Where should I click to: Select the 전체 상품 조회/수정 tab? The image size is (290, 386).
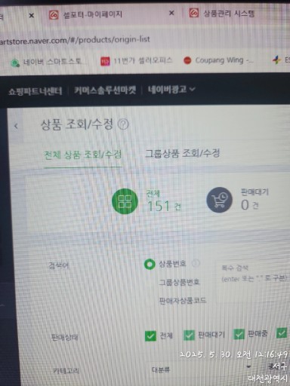click(83, 155)
